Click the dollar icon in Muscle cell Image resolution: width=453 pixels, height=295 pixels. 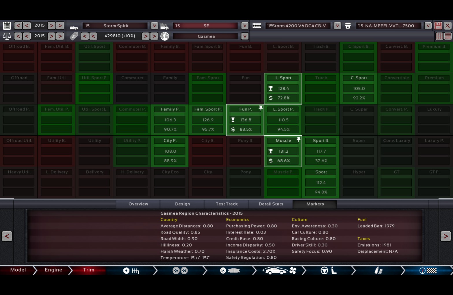pyautogui.click(x=271, y=160)
